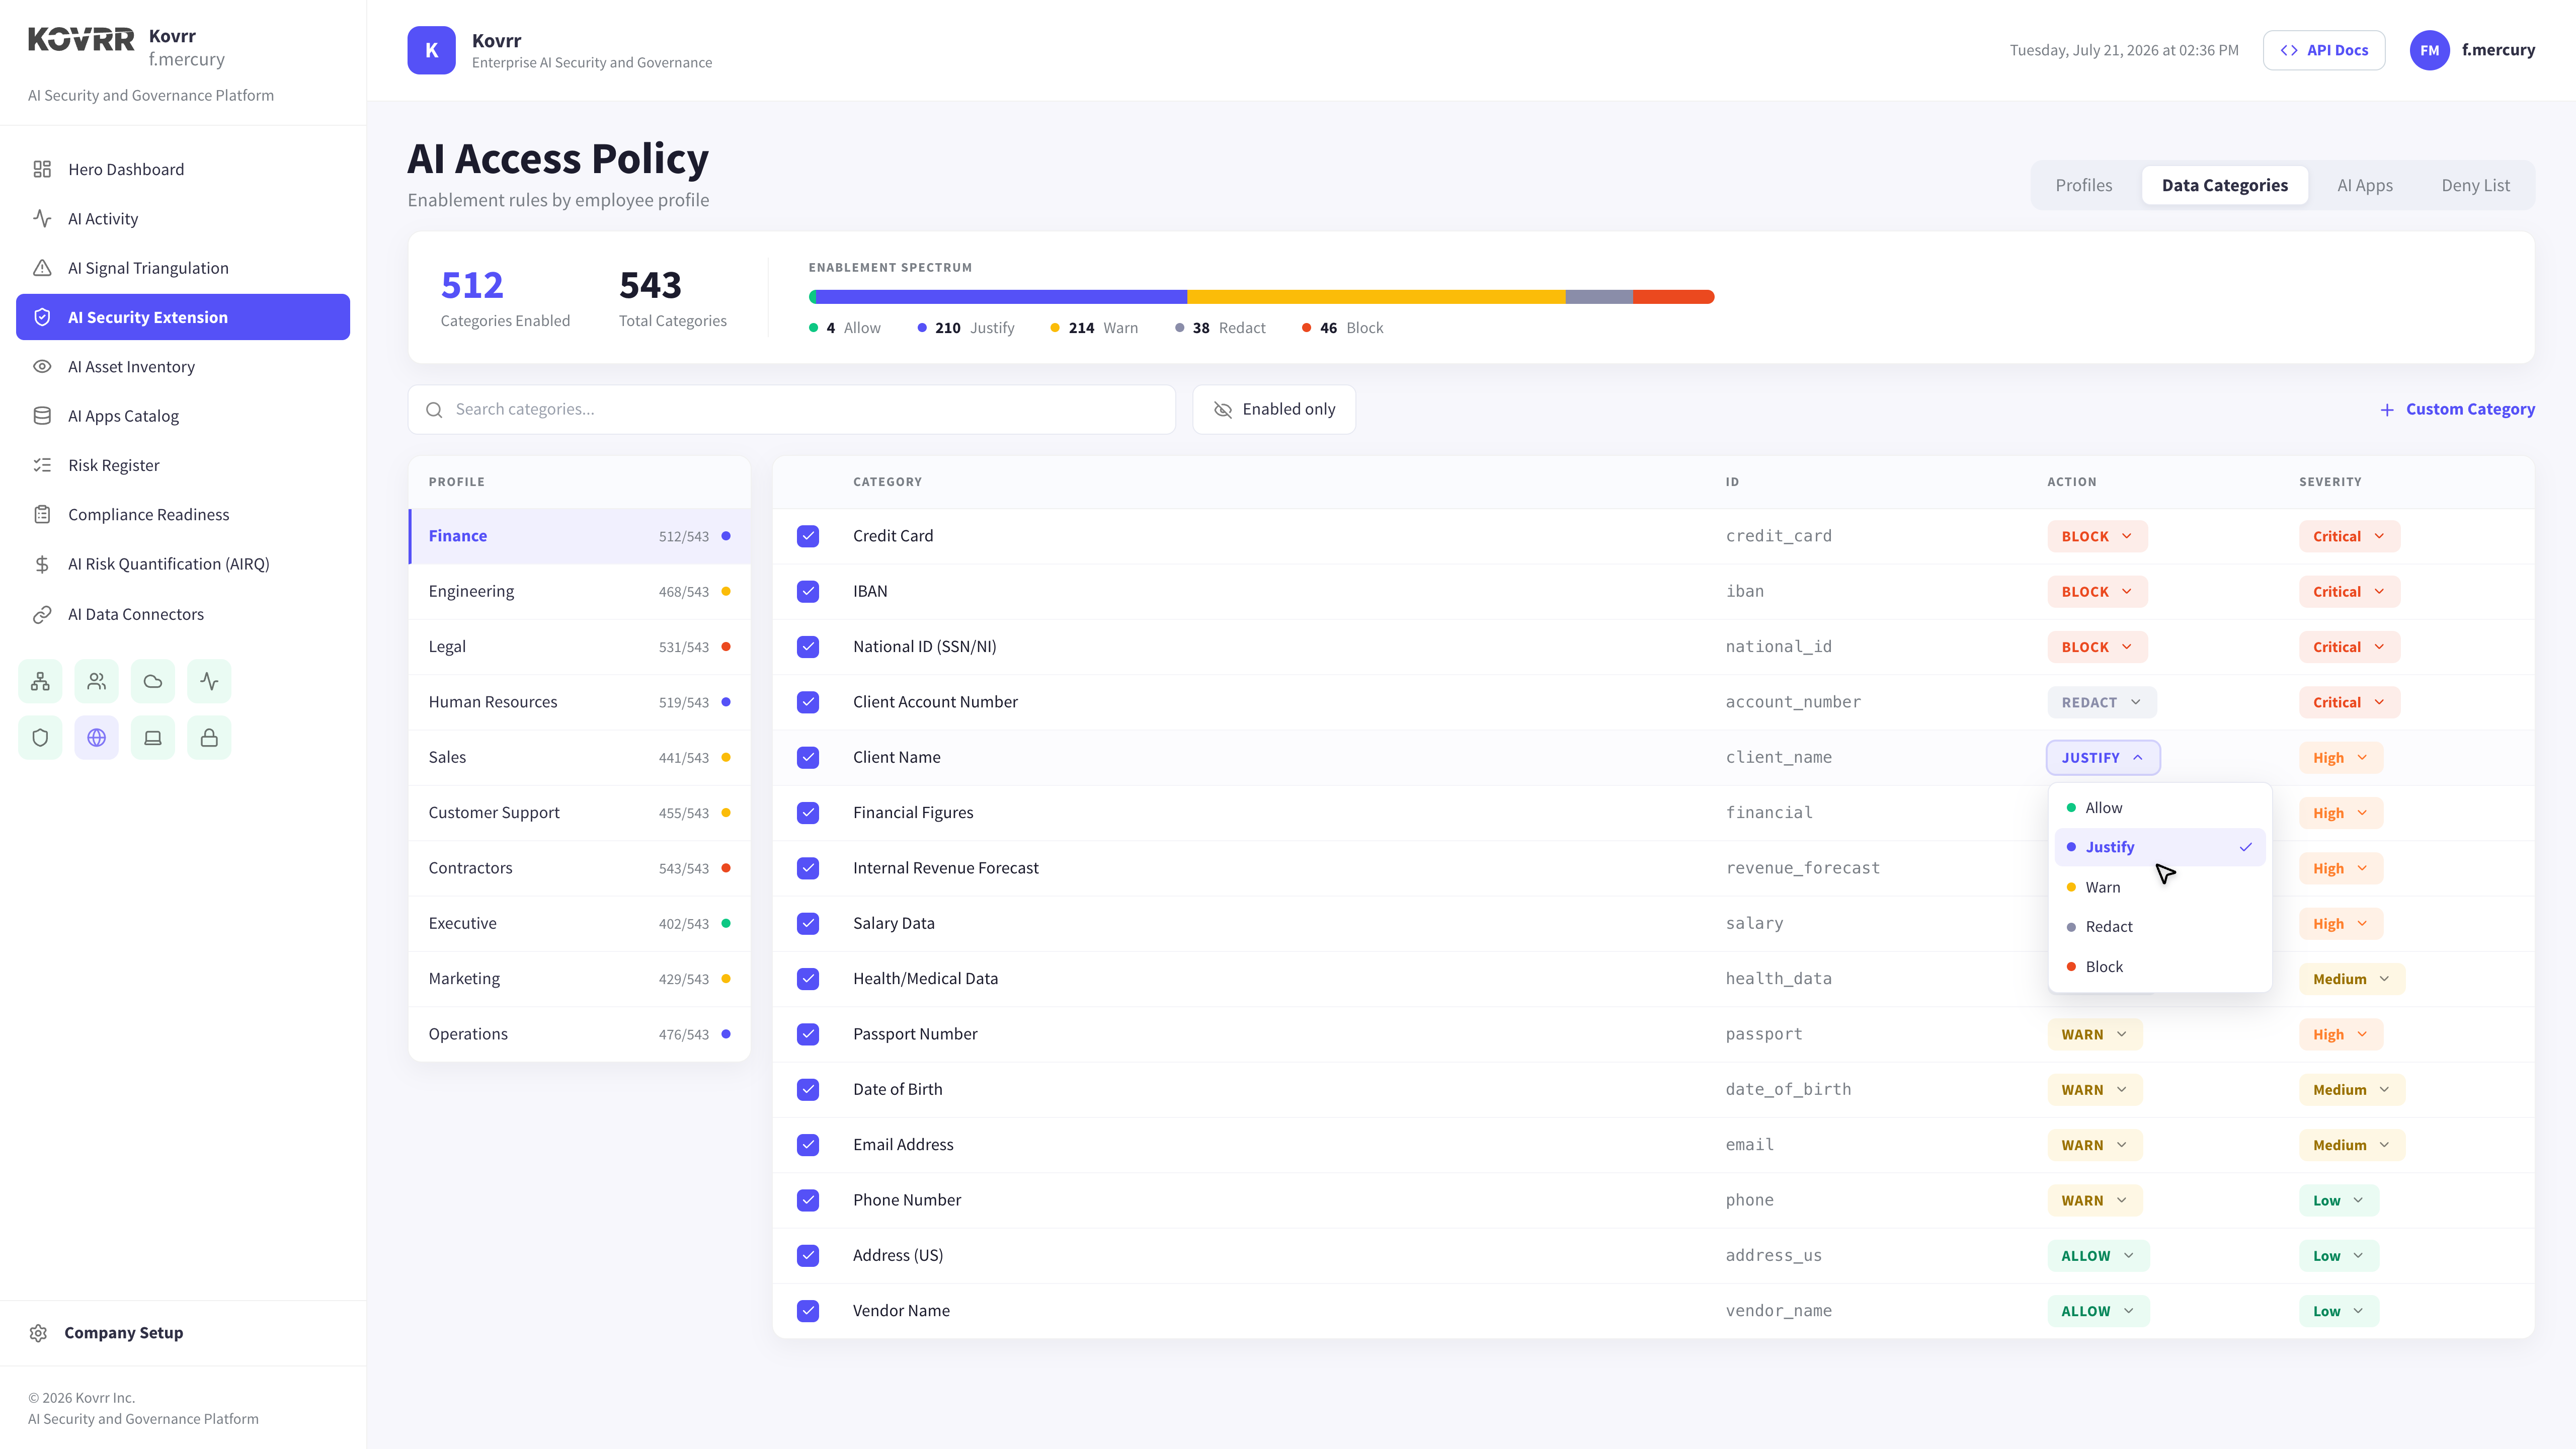Viewport: 2576px width, 1449px height.
Task: Click the users shortcut icon
Action: 97,681
